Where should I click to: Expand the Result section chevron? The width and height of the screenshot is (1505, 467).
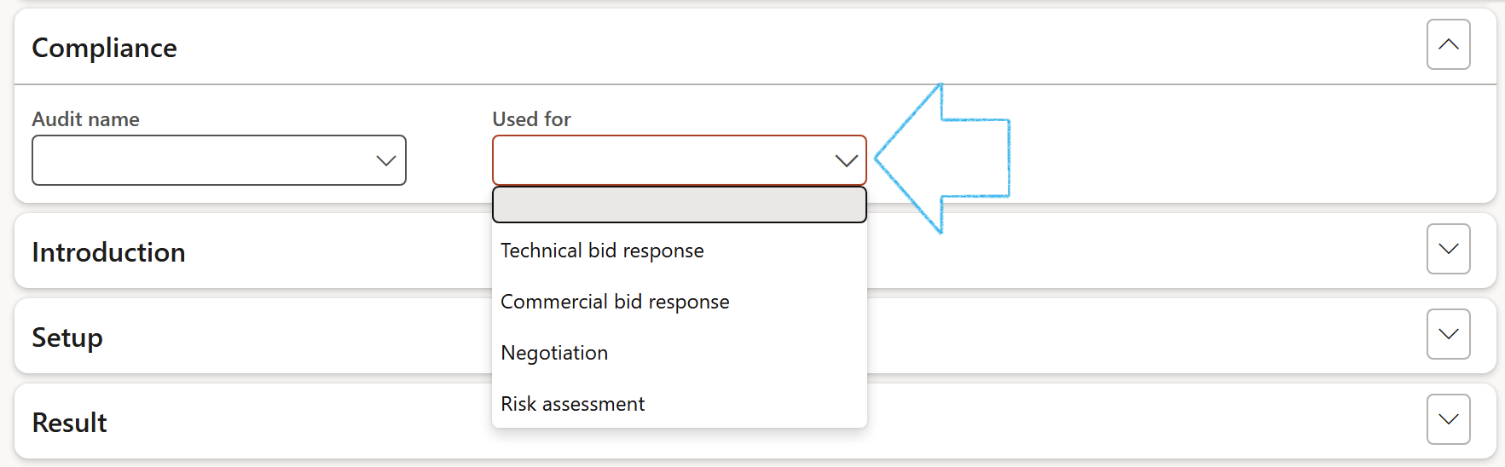pos(1448,419)
